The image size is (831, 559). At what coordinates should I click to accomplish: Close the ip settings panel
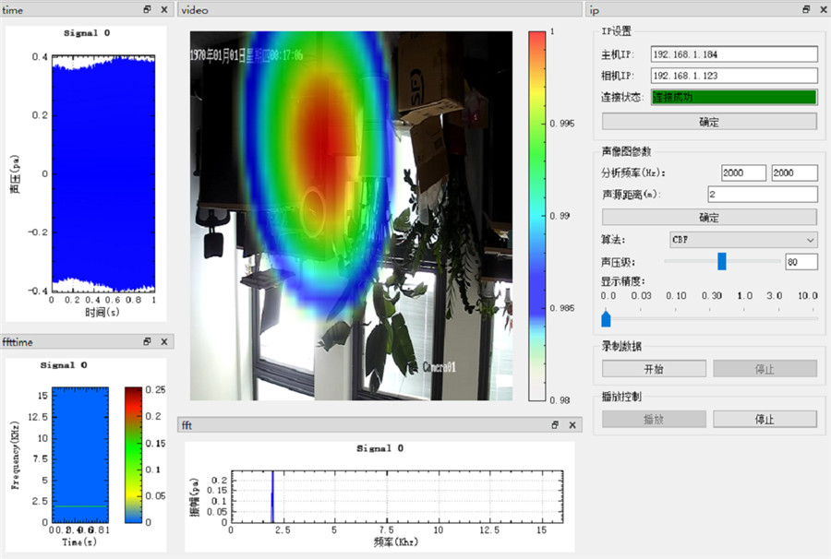click(823, 9)
